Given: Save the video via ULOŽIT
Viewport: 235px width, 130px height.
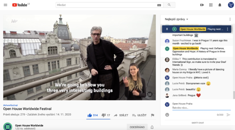Looking at the screenshot, I should coord(139,115).
